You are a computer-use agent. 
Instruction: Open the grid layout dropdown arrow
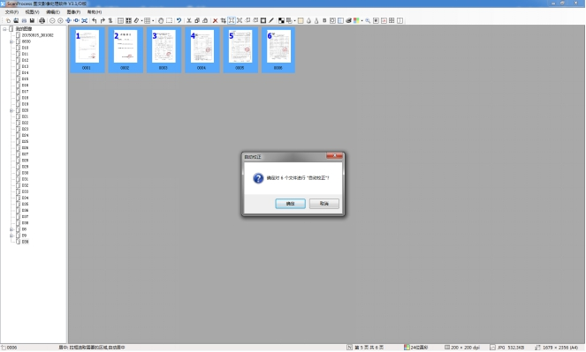153,21
